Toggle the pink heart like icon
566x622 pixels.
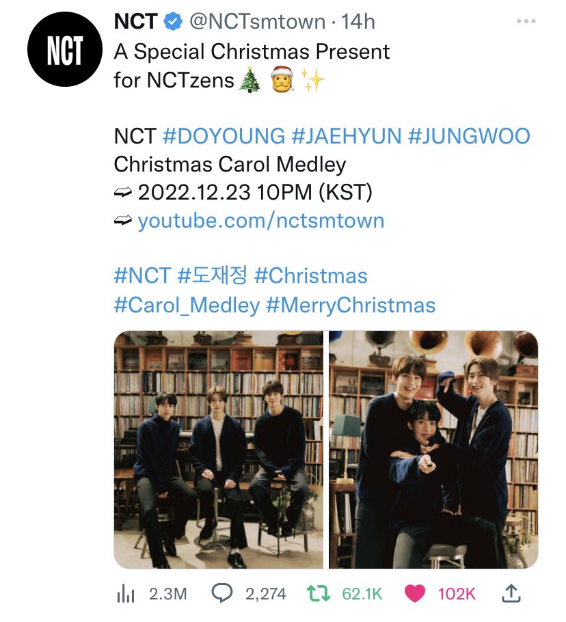point(415,594)
